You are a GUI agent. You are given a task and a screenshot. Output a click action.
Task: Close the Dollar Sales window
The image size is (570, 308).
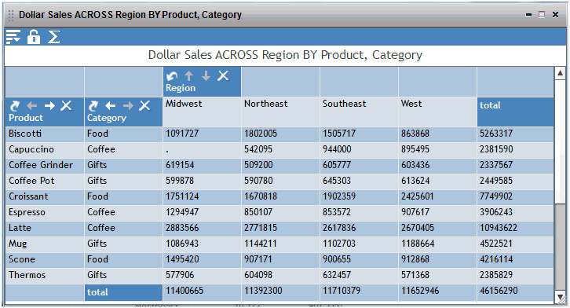[555, 14]
